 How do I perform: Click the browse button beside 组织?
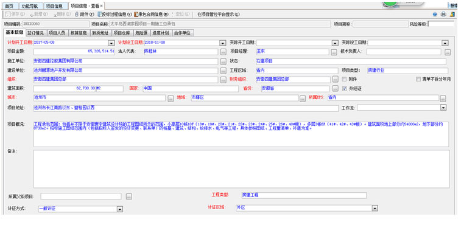pyautogui.click(x=223, y=80)
